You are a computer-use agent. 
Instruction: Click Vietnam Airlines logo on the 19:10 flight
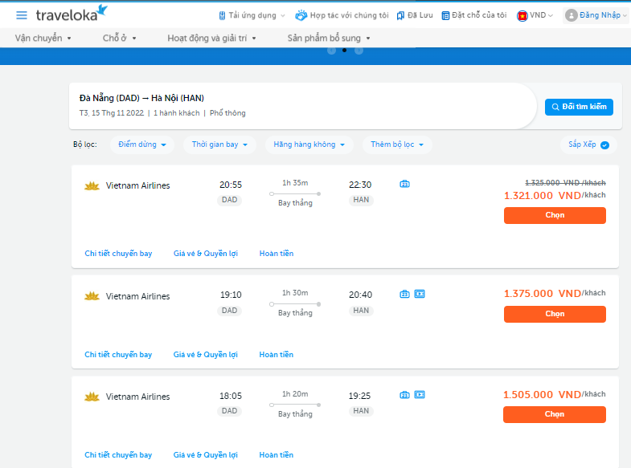pos(92,296)
